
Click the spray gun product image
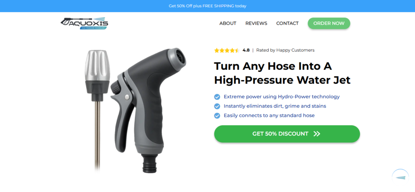[148, 110]
